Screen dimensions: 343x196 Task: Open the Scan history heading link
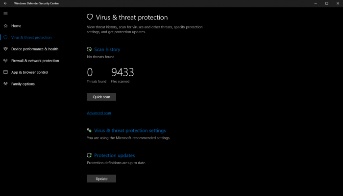click(x=107, y=49)
